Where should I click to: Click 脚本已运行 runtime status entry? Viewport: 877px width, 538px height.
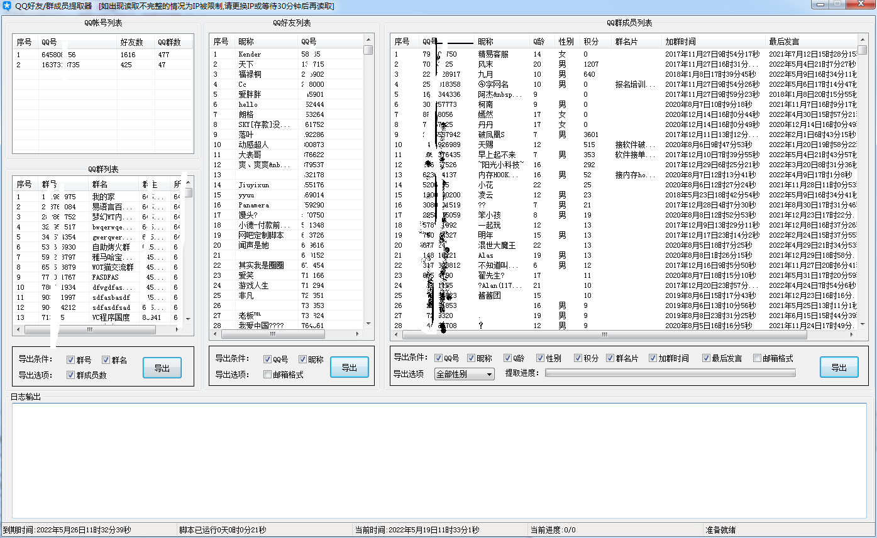tap(223, 530)
